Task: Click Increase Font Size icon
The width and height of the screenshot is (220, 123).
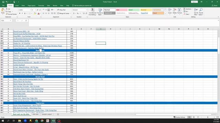Action: pos(37,10)
